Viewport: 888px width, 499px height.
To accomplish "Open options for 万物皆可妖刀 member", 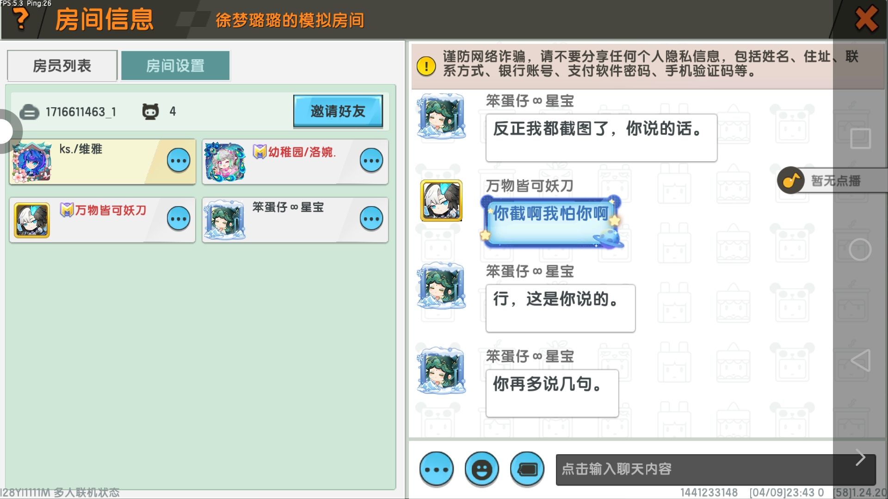I will click(x=179, y=219).
